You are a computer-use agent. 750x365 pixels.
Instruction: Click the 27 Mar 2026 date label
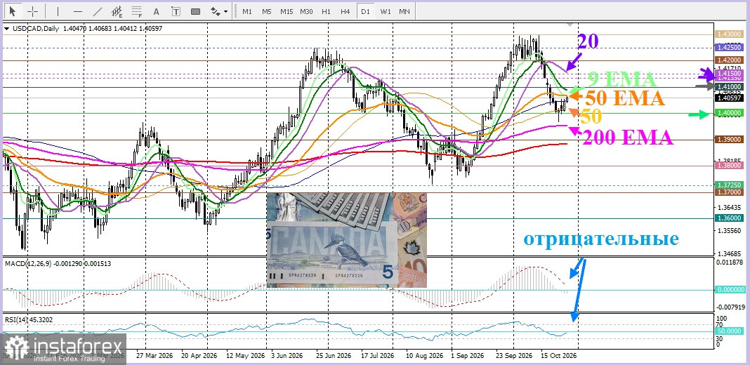coord(155,357)
